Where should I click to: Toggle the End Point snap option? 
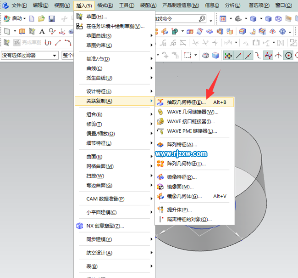(x=238, y=56)
